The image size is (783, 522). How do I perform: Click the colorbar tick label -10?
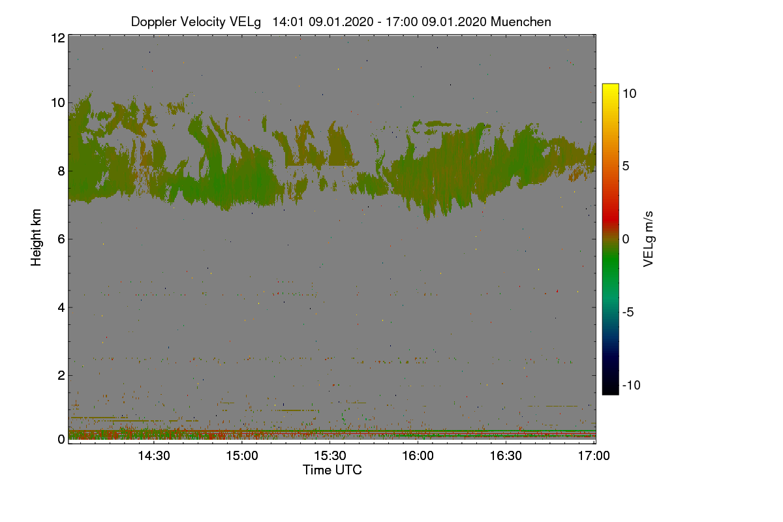[631, 385]
